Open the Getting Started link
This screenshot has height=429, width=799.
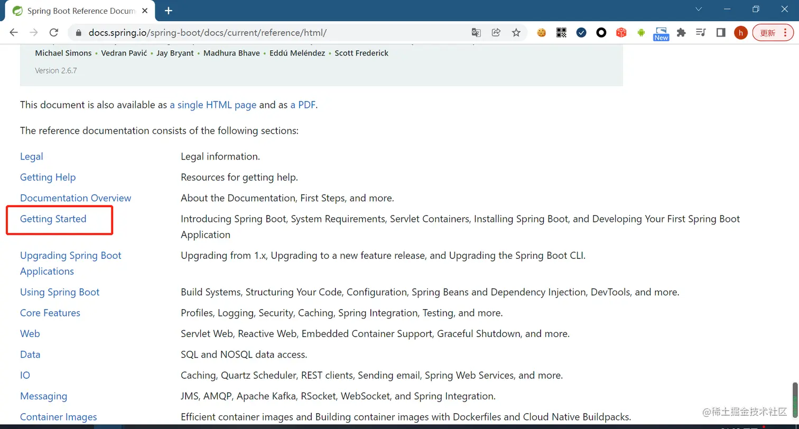(53, 219)
